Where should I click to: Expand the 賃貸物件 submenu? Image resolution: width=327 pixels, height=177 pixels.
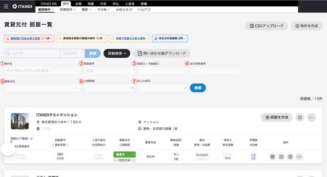(x=46, y=10)
